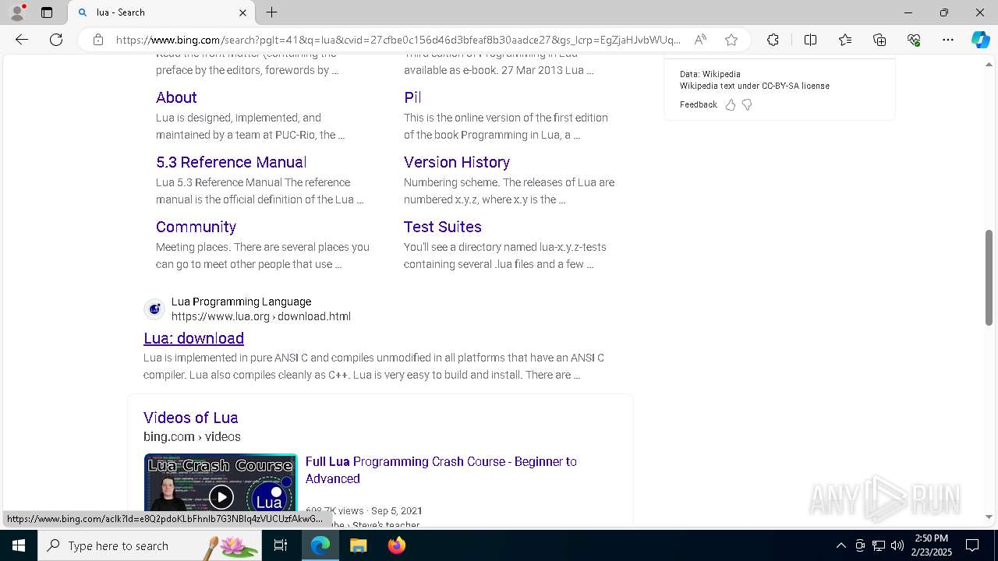Open Collections icon

click(x=879, y=40)
